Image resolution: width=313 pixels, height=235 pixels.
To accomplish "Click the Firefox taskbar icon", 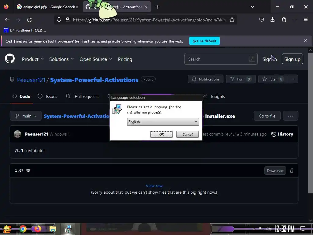I will 38,229.
